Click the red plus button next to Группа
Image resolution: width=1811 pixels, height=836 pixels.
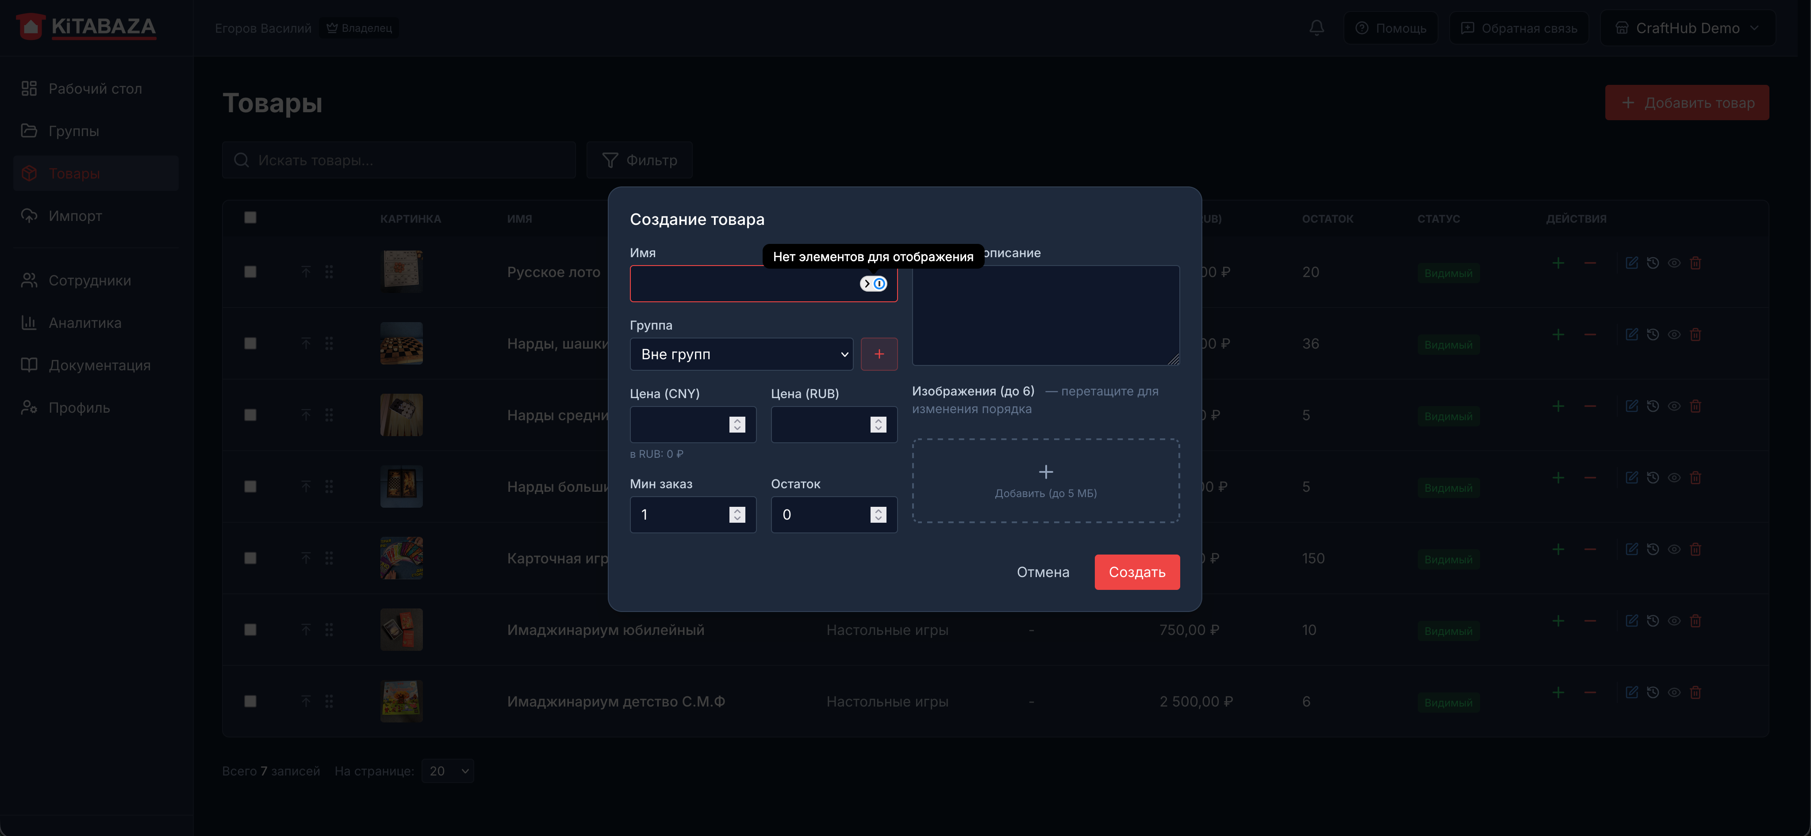click(879, 354)
